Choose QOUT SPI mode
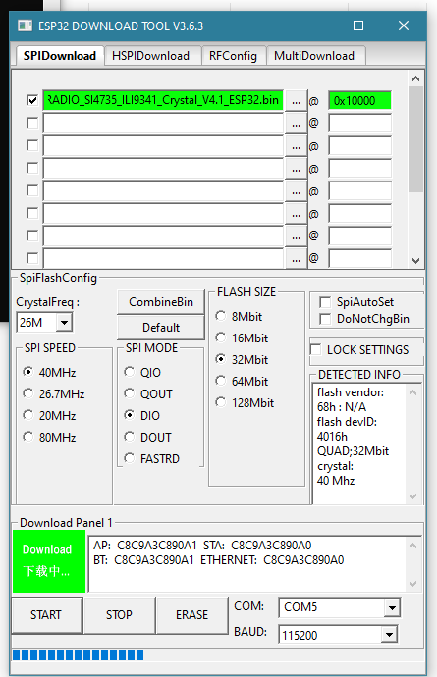 [x=130, y=393]
